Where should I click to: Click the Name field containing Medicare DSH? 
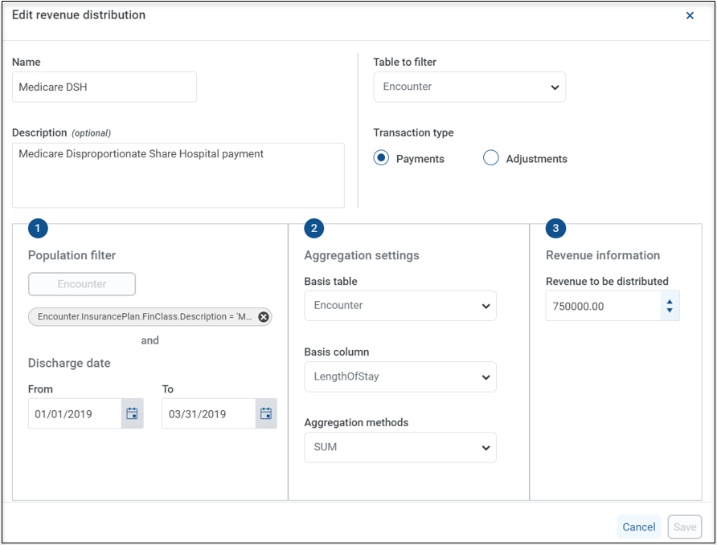pos(104,87)
